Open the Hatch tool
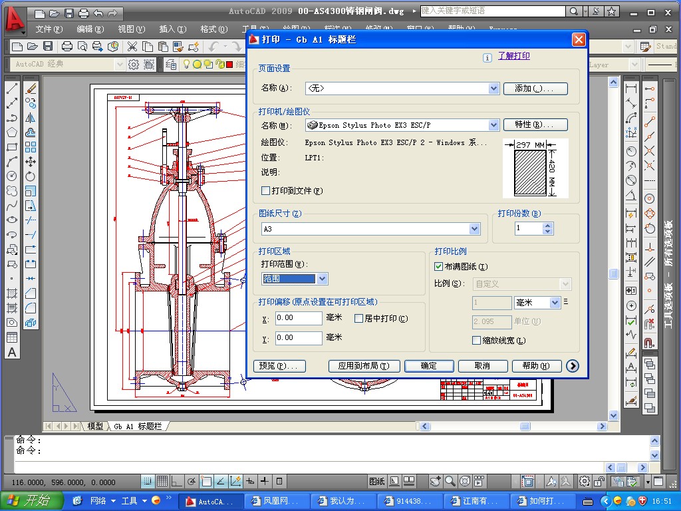The width and height of the screenshot is (681, 511). pyautogui.click(x=12, y=293)
